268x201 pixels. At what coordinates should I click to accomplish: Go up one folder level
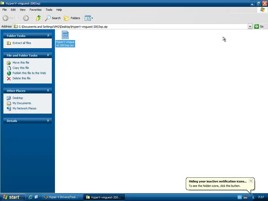coord(38,18)
